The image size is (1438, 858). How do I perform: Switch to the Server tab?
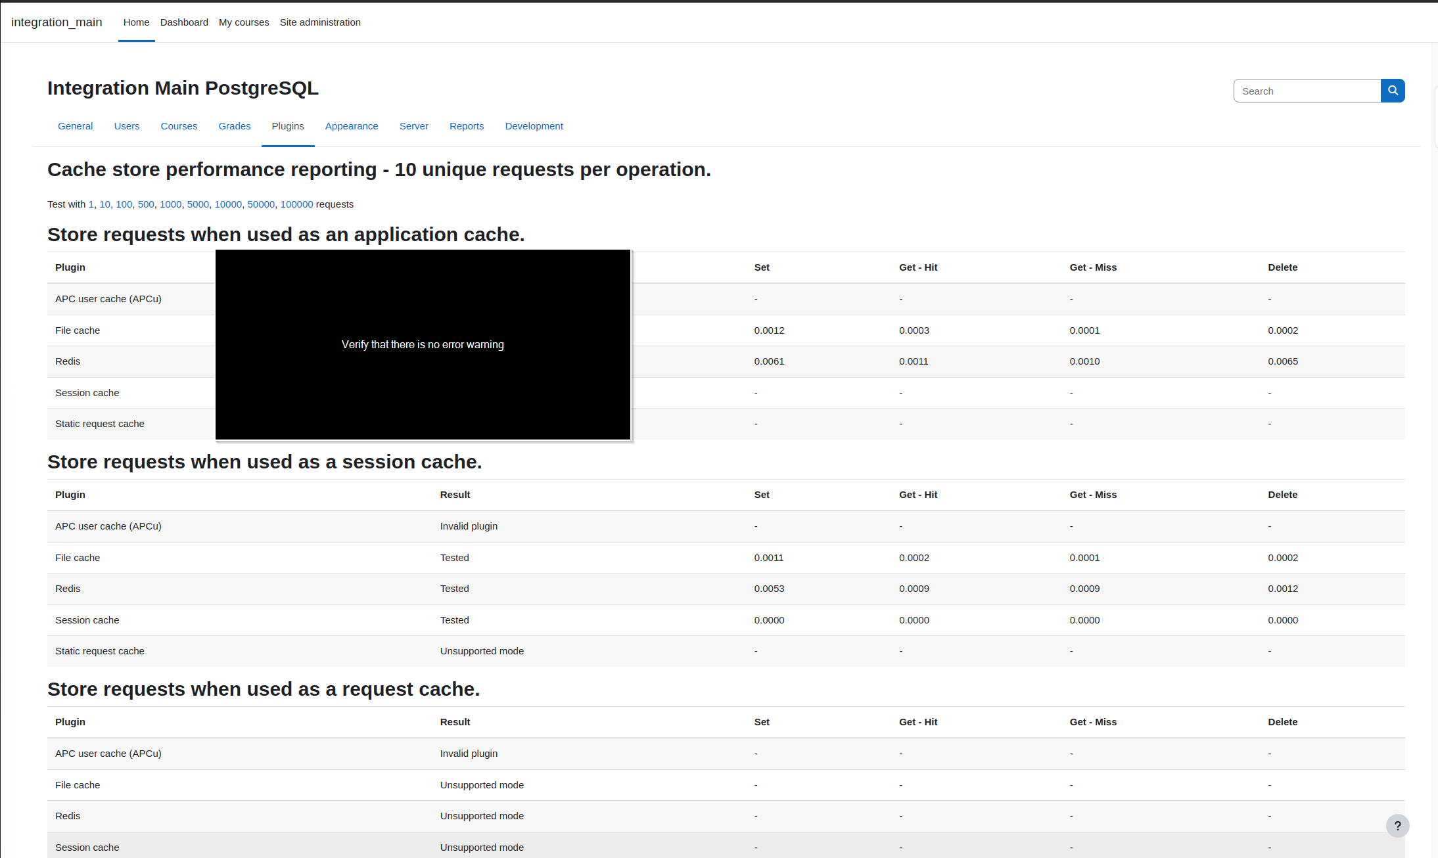pos(414,126)
